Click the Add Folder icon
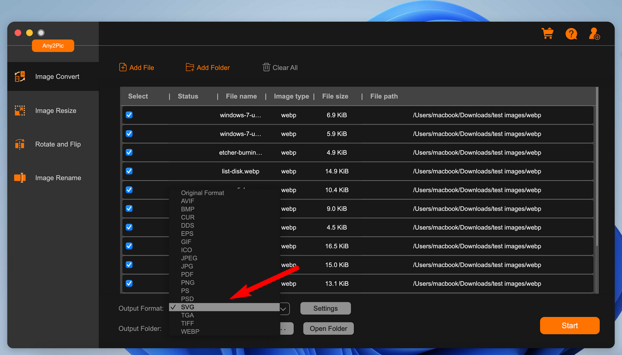The width and height of the screenshot is (622, 355). 190,67
